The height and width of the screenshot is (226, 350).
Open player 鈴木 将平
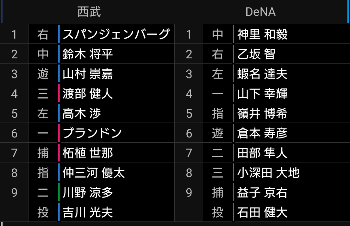pos(88,54)
